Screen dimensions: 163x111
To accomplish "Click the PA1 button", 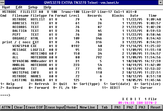I will (117, 107).
